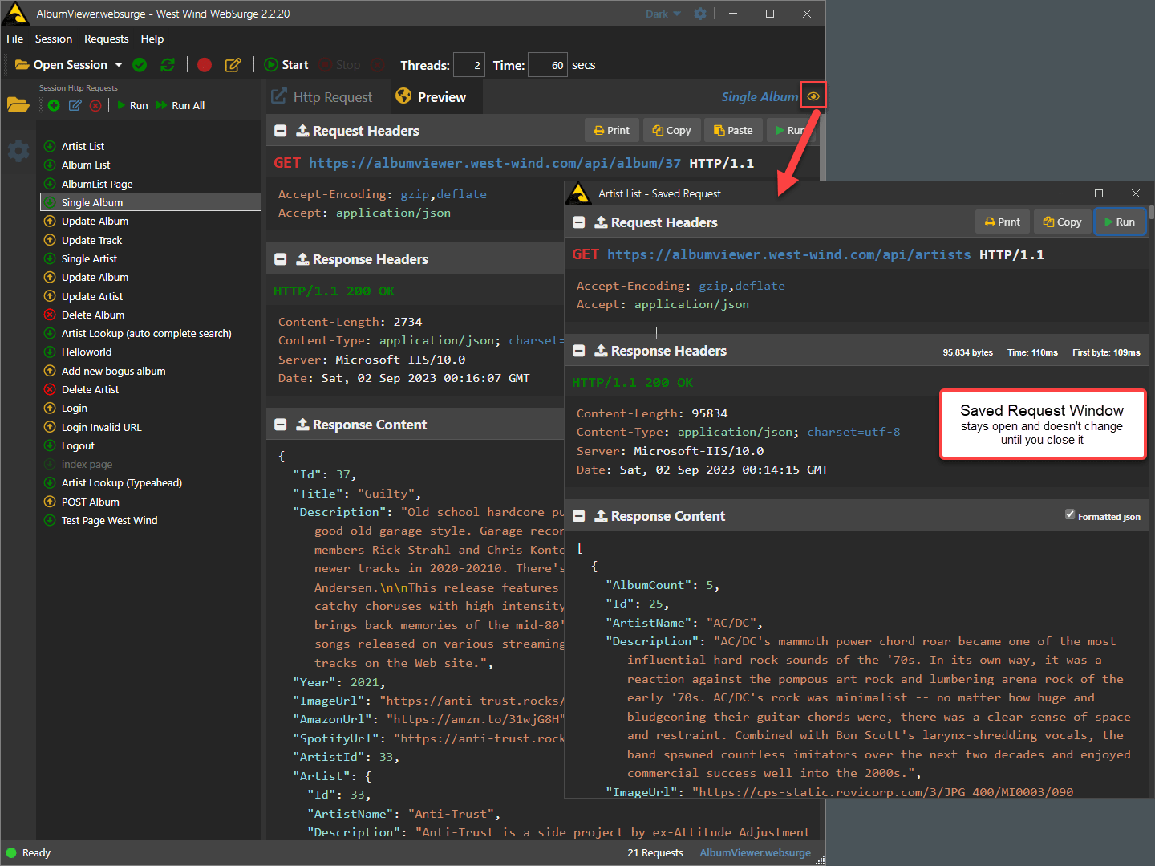Open the session folder icon in left sidebar

click(18, 104)
